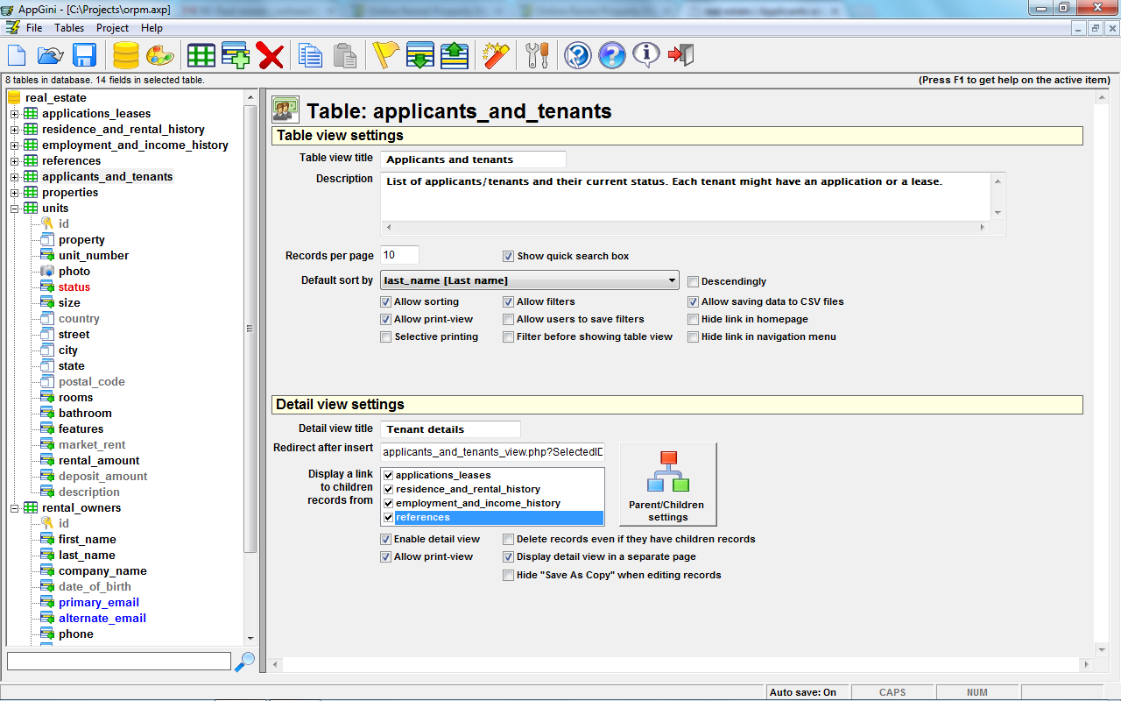Collapse the units table in the tree
This screenshot has width=1121, height=701.
point(14,208)
